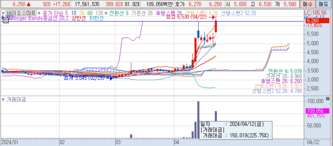Click the 매수 buy button
This screenshot has height=146, width=333.
[x=308, y=4]
